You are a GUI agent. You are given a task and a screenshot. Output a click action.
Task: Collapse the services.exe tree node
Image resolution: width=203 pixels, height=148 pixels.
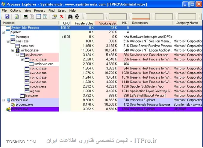17,55
